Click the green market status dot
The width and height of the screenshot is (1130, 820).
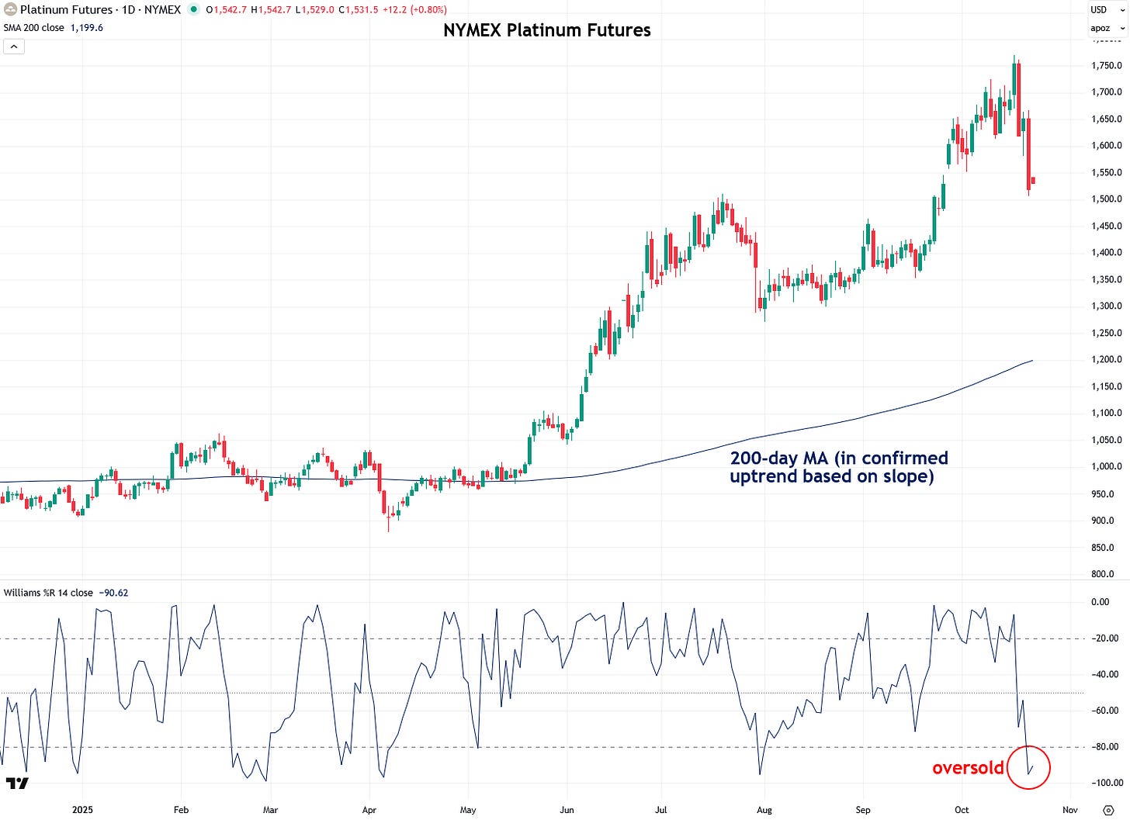tap(194, 10)
